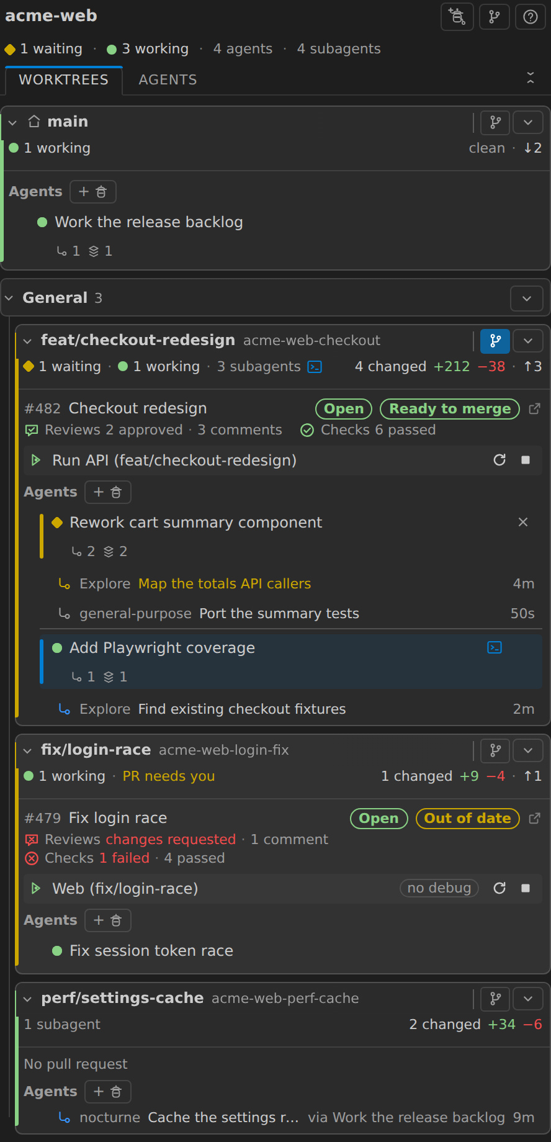The width and height of the screenshot is (551, 1142).
Task: Click the clean up agents icon in header
Action: 457,17
